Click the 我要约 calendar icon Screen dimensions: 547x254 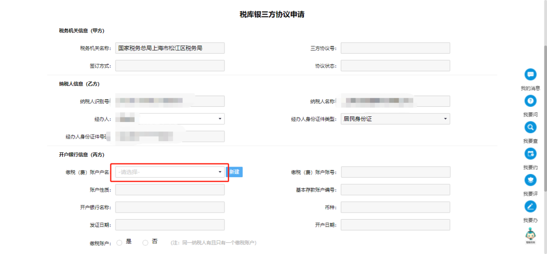[x=530, y=153]
